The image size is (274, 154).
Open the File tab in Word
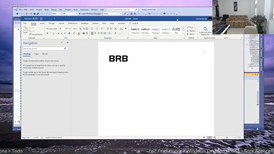coord(25,23)
